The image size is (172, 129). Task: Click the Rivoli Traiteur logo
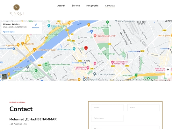pyautogui.click(x=17, y=10)
